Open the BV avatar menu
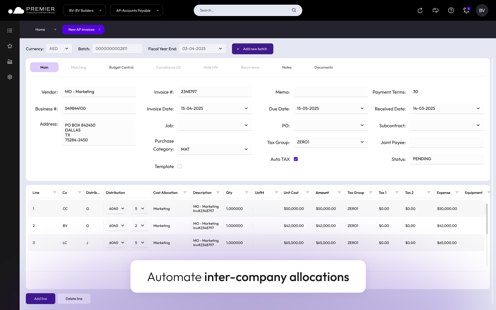The height and width of the screenshot is (310, 496). tap(482, 10)
